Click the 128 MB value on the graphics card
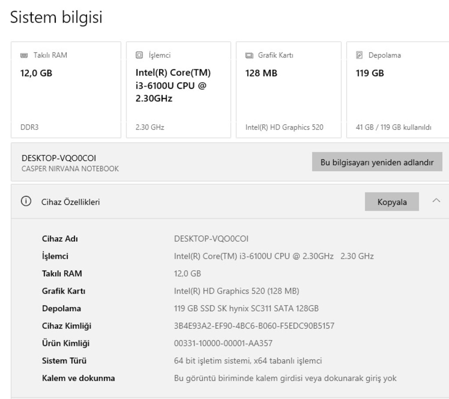 pos(261,73)
